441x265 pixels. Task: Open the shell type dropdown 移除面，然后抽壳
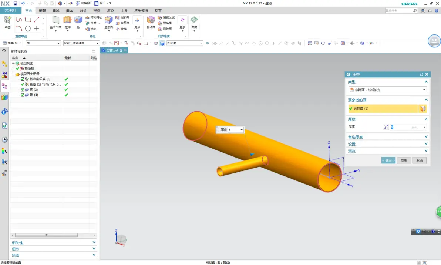pyautogui.click(x=388, y=90)
